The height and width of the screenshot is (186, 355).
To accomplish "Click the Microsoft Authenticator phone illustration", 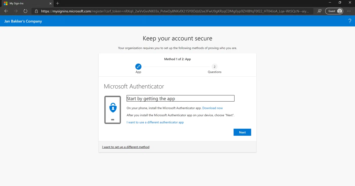I will pos(113,110).
